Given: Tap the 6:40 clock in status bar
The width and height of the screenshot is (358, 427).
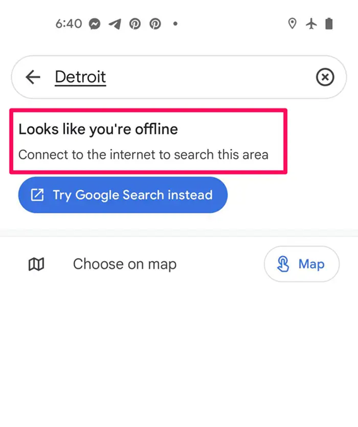Looking at the screenshot, I should pos(69,24).
